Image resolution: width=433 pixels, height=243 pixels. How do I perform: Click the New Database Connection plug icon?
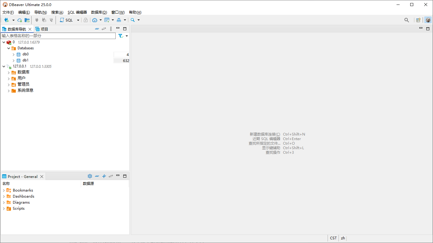click(6, 20)
